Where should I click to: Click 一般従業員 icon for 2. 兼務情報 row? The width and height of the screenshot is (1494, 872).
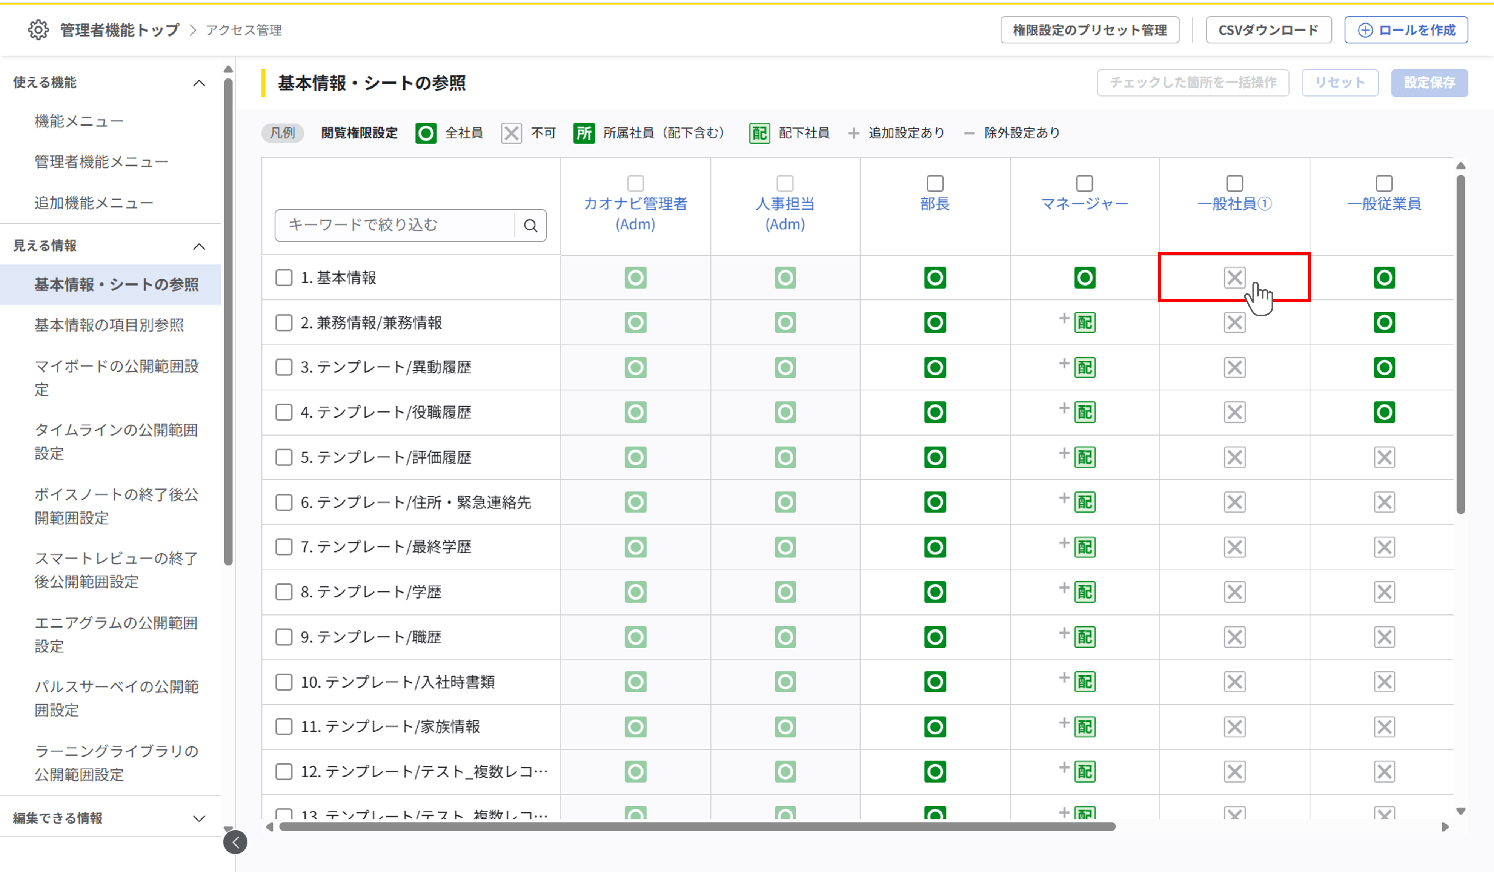[x=1384, y=322]
